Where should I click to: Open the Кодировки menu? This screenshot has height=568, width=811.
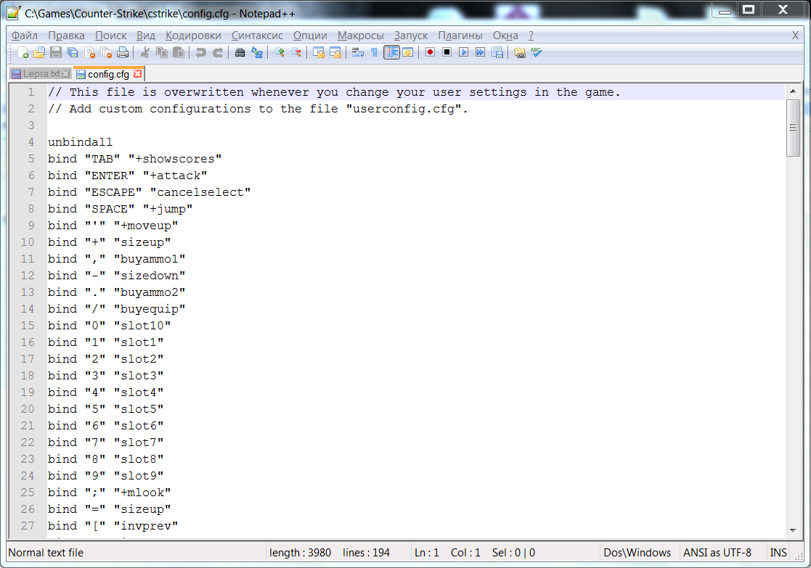click(193, 36)
